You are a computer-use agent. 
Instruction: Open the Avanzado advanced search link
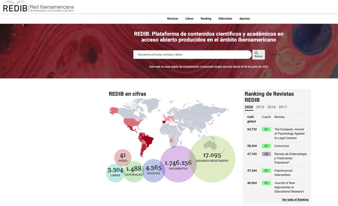[x=274, y=55]
